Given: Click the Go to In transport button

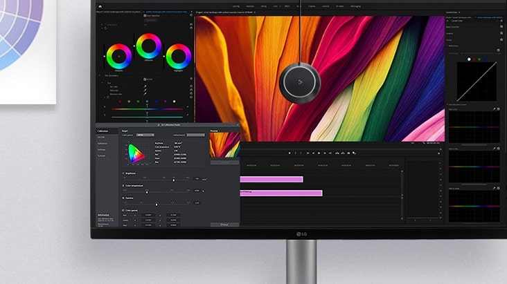Looking at the screenshot, I should [x=308, y=153].
